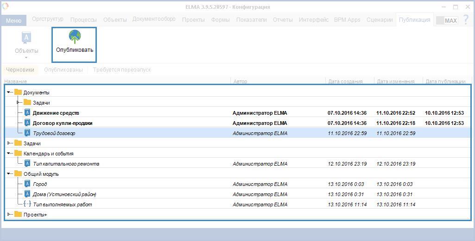Click the 11.10.2016 22:18 modification date
The height and width of the screenshot is (241, 475).
pos(396,123)
